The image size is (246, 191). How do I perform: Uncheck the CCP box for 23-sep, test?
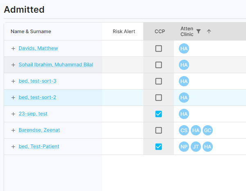[x=158, y=114]
